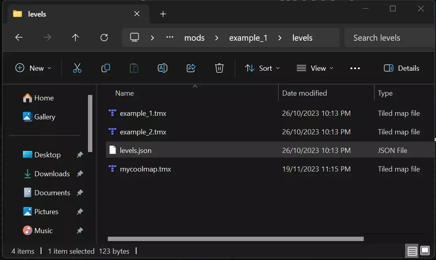Screen dimensions: 436x260
Task: Click the Cut scissors icon
Action: click(x=77, y=68)
